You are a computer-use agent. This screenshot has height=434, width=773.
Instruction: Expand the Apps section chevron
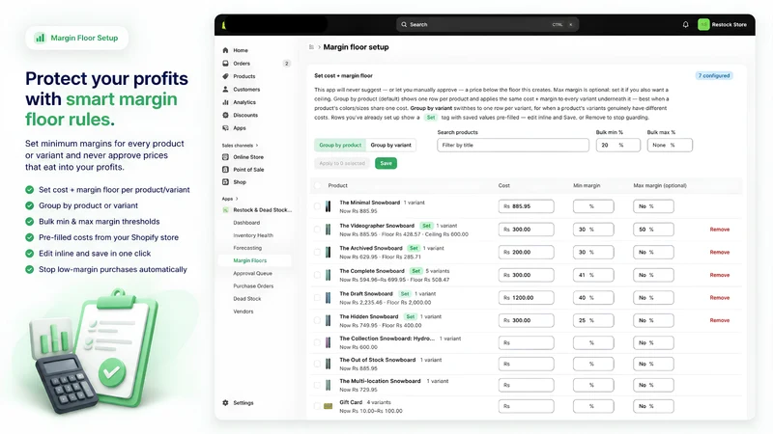pyautogui.click(x=237, y=199)
